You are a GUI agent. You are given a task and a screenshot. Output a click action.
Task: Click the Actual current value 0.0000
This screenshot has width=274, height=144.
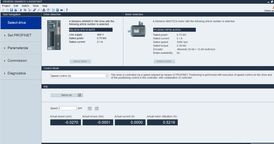130,123
